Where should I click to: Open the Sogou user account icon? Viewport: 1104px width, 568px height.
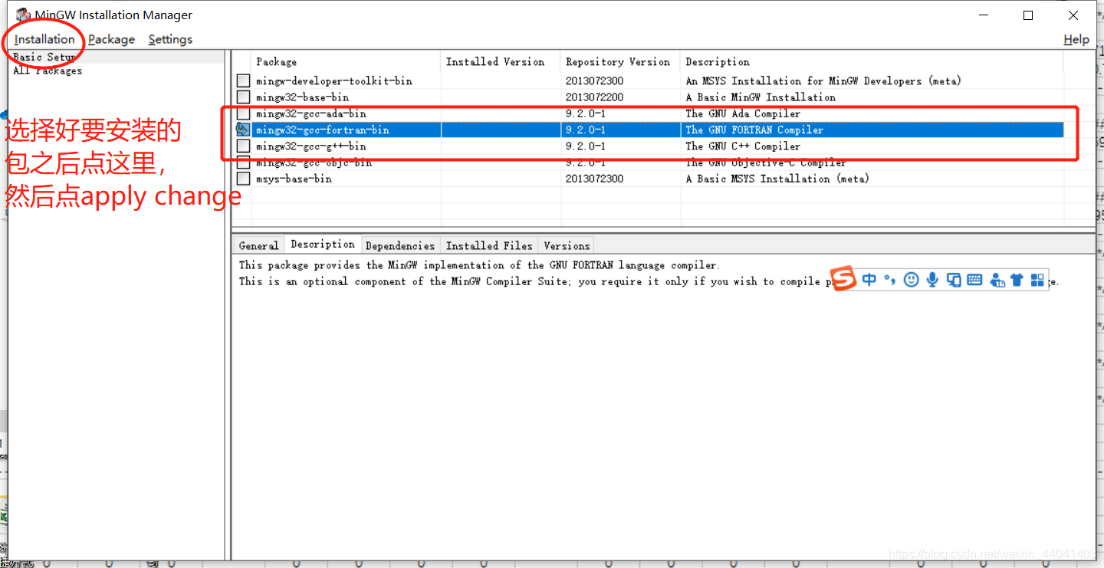(997, 280)
